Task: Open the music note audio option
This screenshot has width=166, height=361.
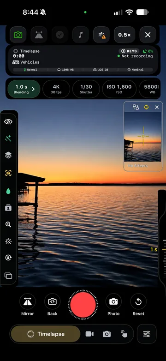Action: pyautogui.click(x=81, y=35)
